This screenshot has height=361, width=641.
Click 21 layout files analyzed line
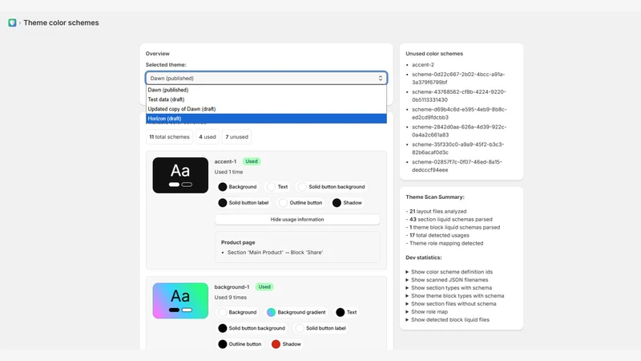(436, 212)
